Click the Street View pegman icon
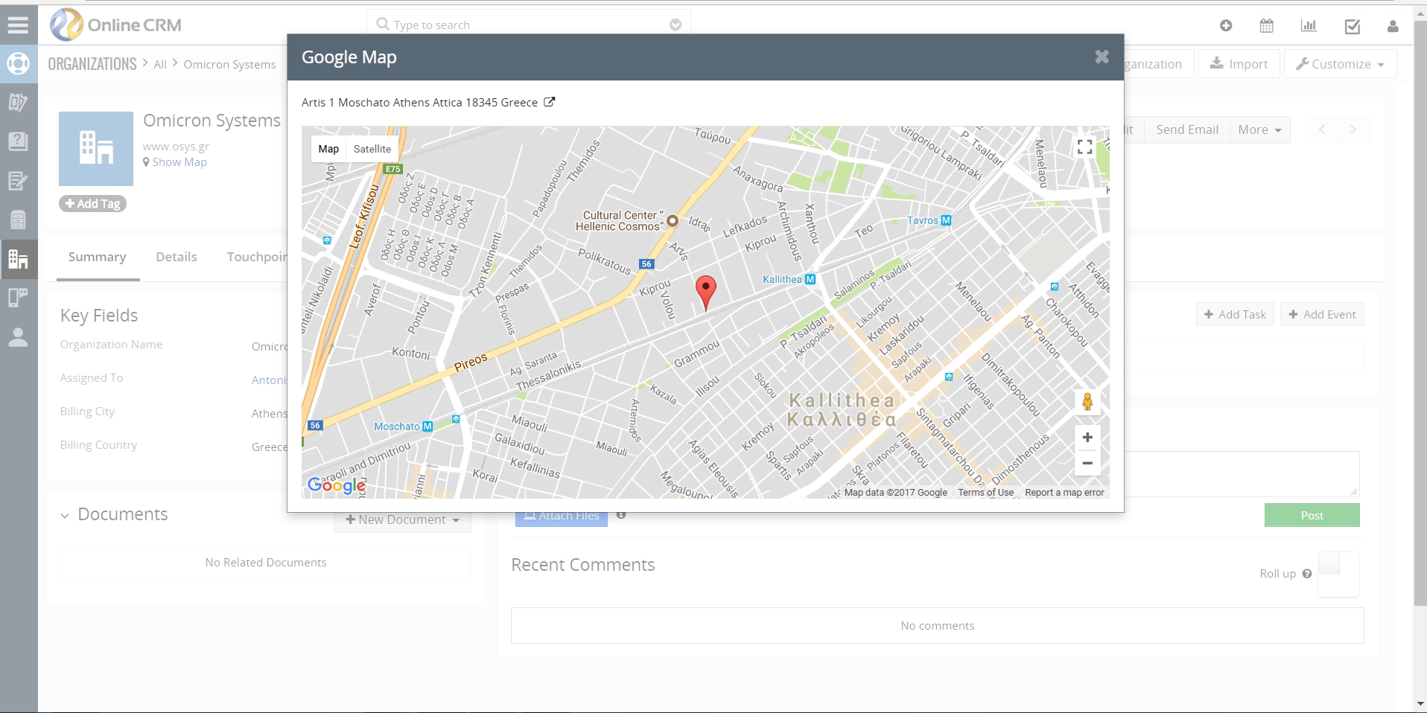The height and width of the screenshot is (713, 1427). pos(1087,402)
